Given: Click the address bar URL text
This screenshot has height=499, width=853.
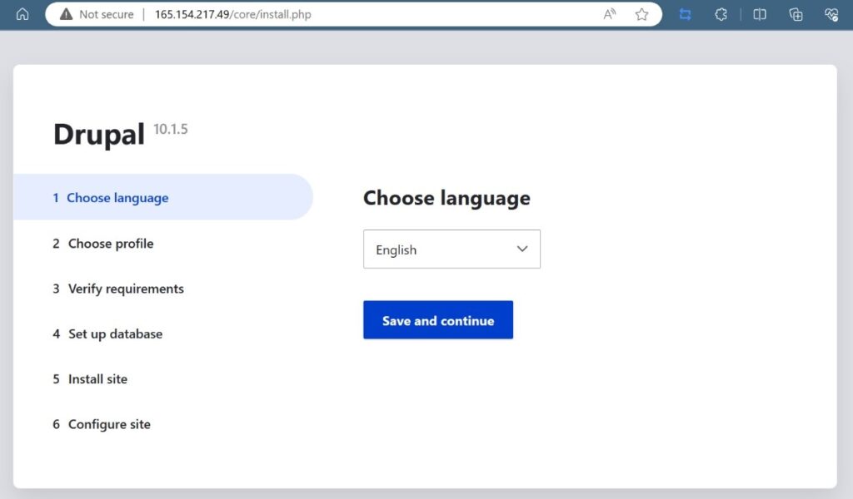Looking at the screenshot, I should tap(232, 14).
